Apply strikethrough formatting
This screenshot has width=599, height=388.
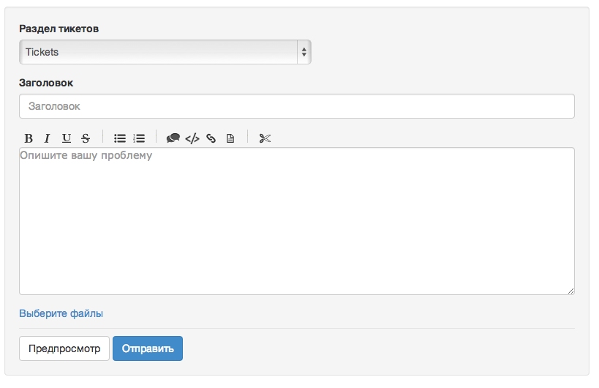(86, 138)
